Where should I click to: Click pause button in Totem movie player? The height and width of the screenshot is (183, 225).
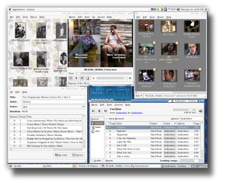point(76,78)
